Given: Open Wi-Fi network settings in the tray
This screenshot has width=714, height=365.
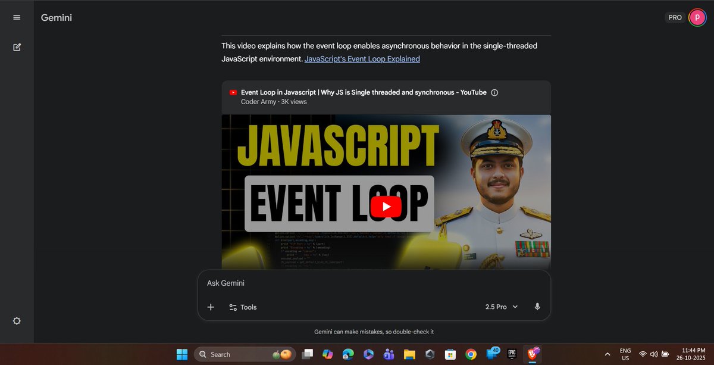Looking at the screenshot, I should 643,354.
